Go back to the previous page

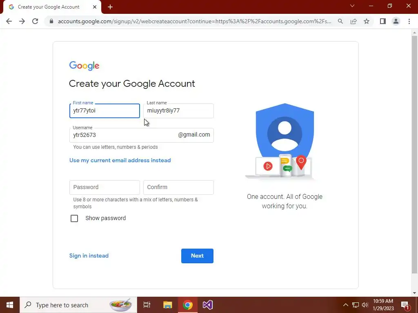9,21
